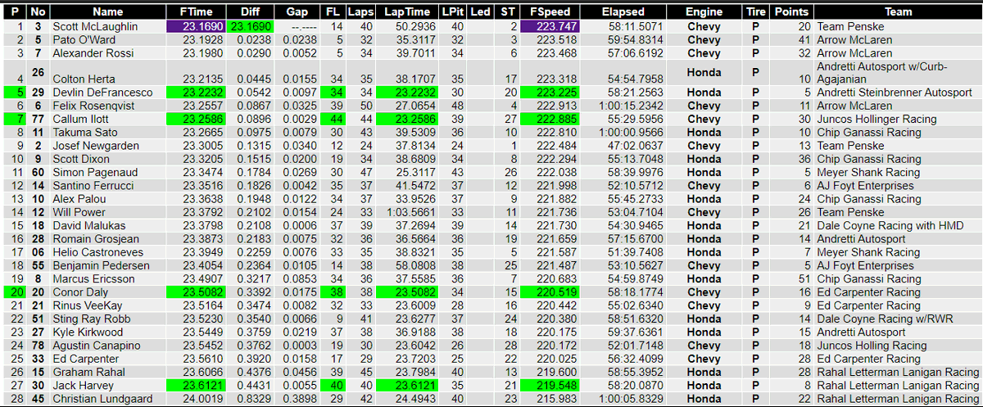Screen dimensions: 983x407
Task: Click team Dale Coyne Racing with HMD
Action: coord(890,225)
